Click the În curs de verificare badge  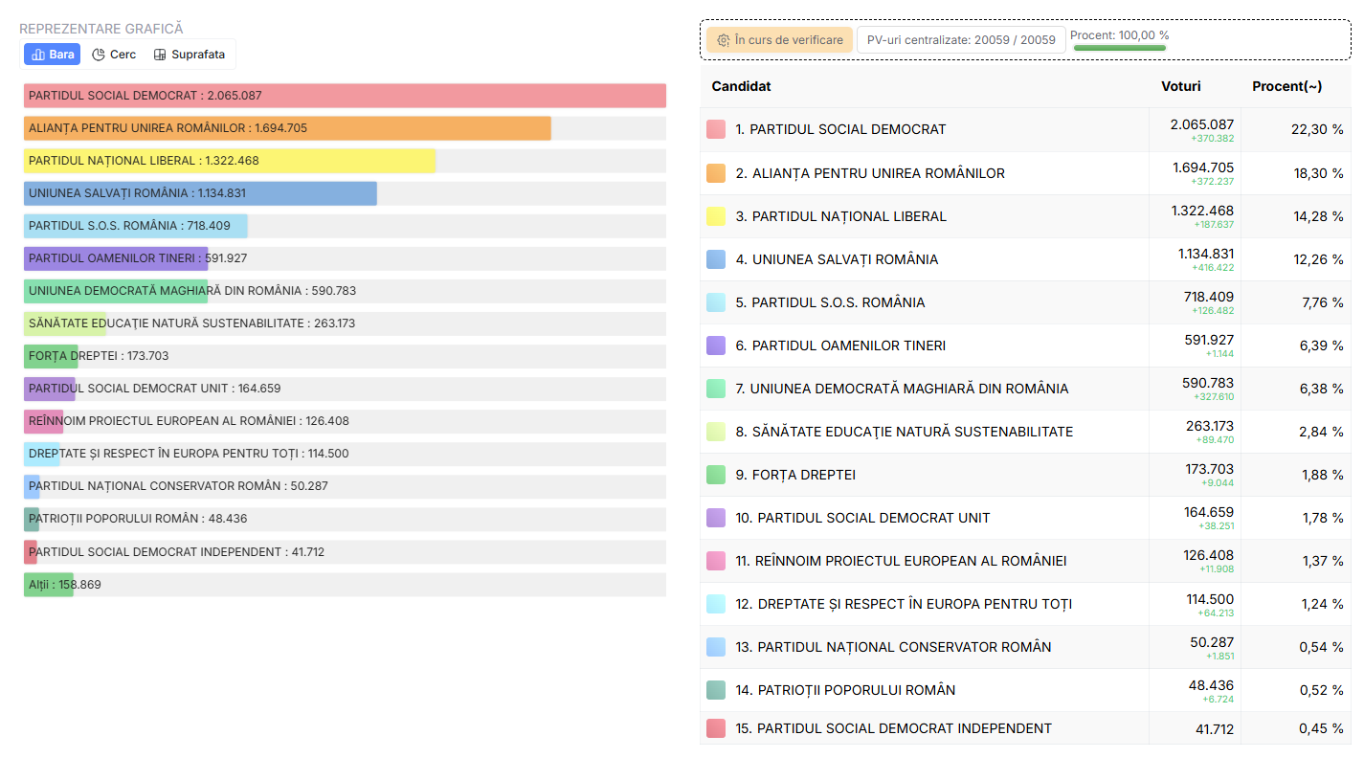(779, 40)
